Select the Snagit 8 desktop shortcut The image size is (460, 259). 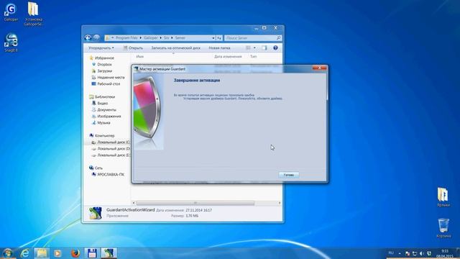(x=11, y=42)
